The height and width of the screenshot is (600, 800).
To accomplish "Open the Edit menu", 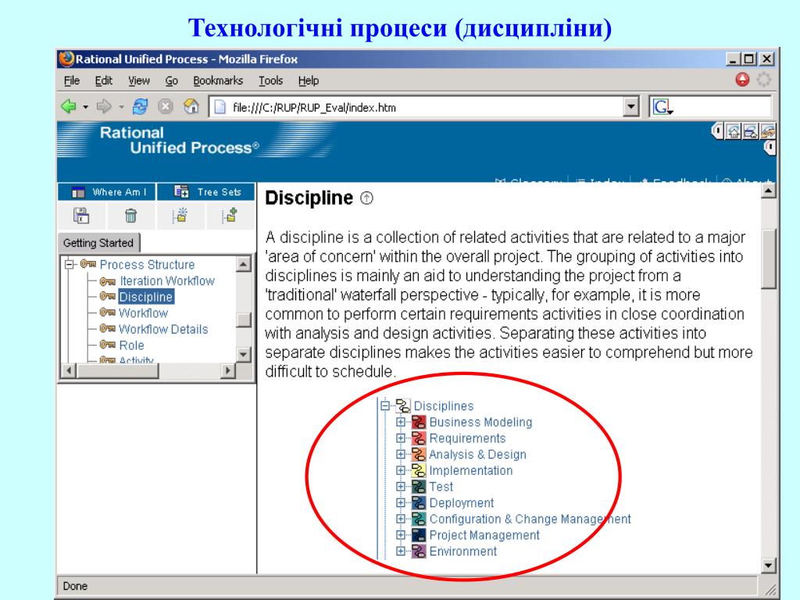I will 104,80.
